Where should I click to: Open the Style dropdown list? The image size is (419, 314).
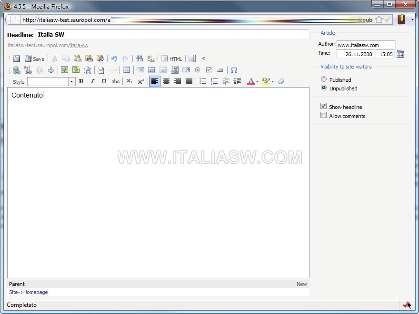click(72, 81)
